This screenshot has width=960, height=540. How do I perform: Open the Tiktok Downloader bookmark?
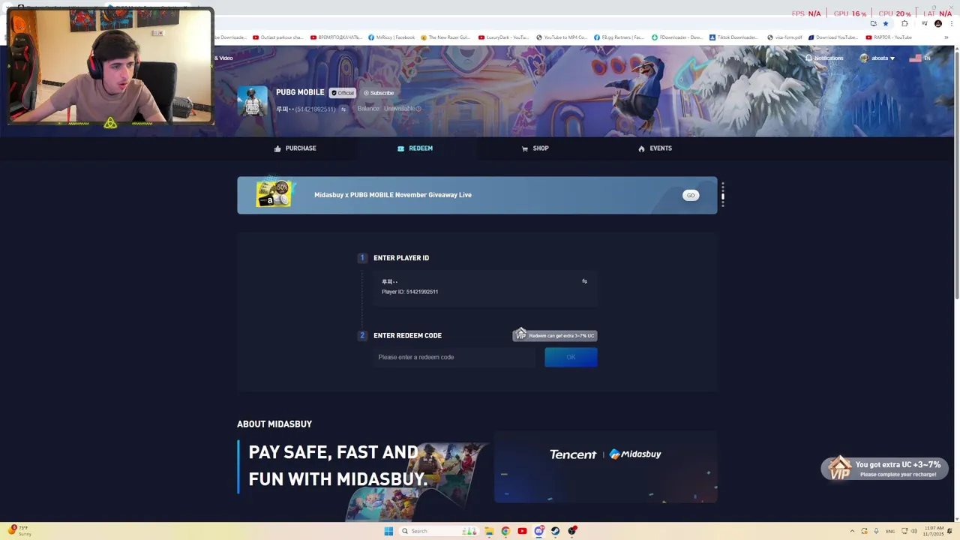point(734,37)
